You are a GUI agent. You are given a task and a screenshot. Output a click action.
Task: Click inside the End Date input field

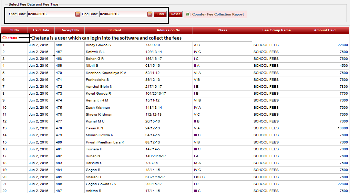click(123, 14)
